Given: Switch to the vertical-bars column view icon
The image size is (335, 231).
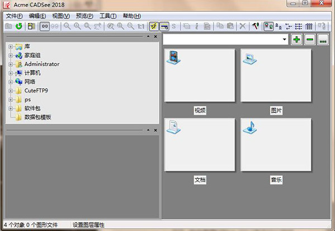Looking at the screenshot, I should click(309, 26).
